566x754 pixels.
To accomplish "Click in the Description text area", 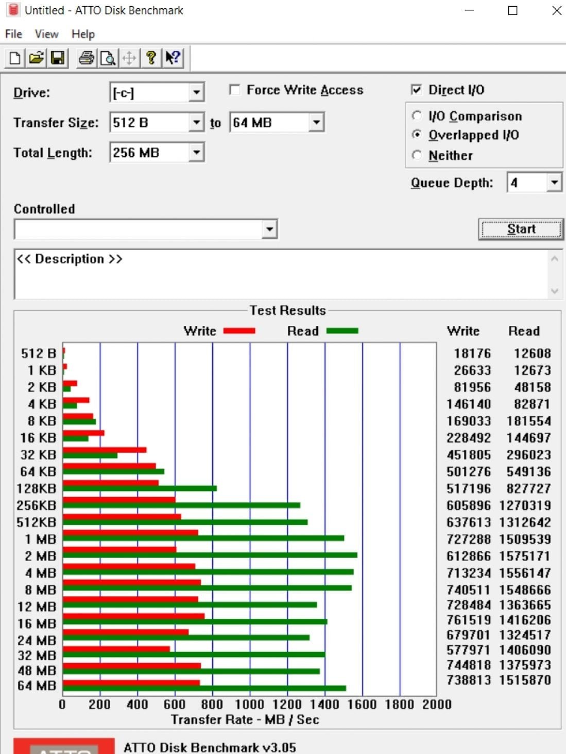I will [281, 274].
